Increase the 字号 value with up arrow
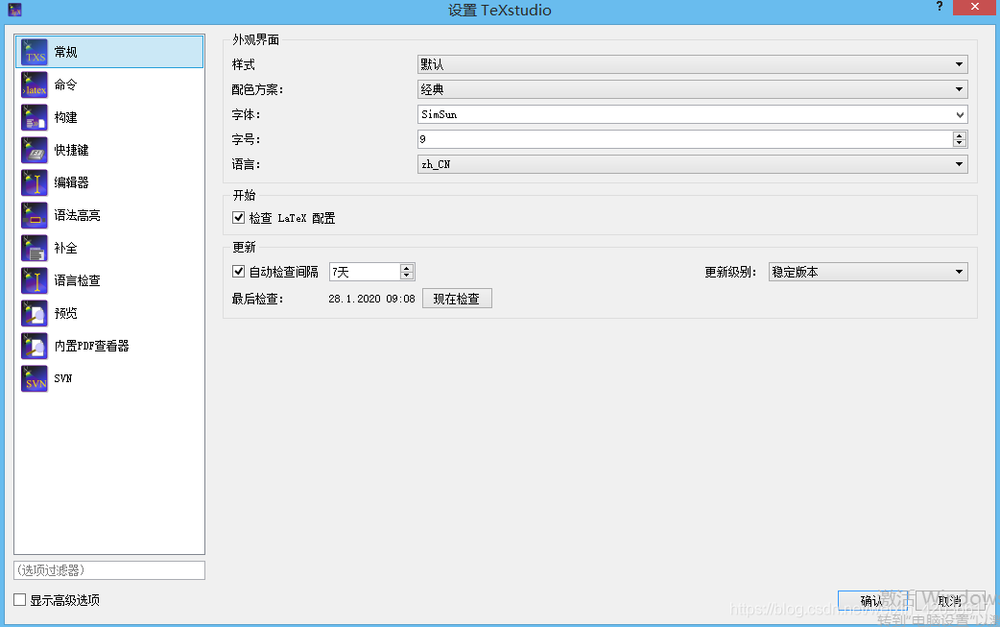Screen dimensions: 1000x627 point(959,135)
